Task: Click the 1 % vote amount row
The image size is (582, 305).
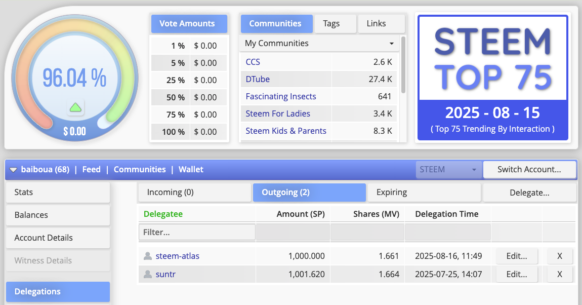Action: coord(189,46)
